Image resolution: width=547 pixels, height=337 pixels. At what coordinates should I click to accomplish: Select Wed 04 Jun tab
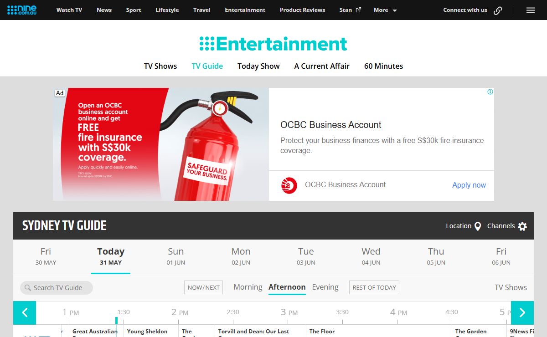[371, 256]
